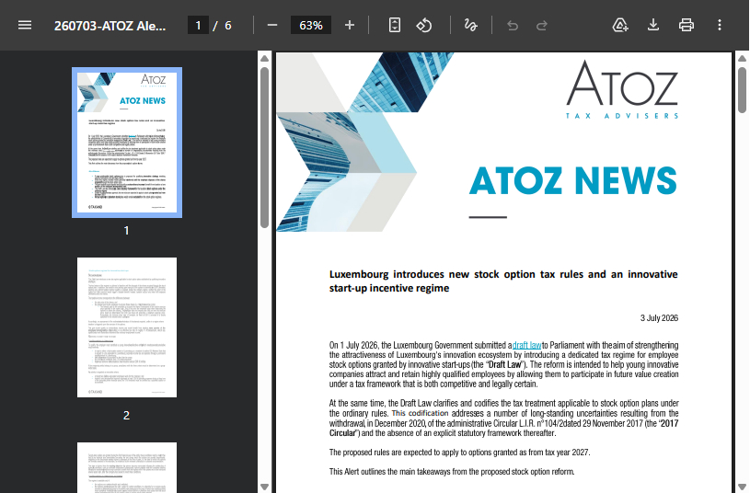Rotate the document counterclockwise

[x=424, y=25]
